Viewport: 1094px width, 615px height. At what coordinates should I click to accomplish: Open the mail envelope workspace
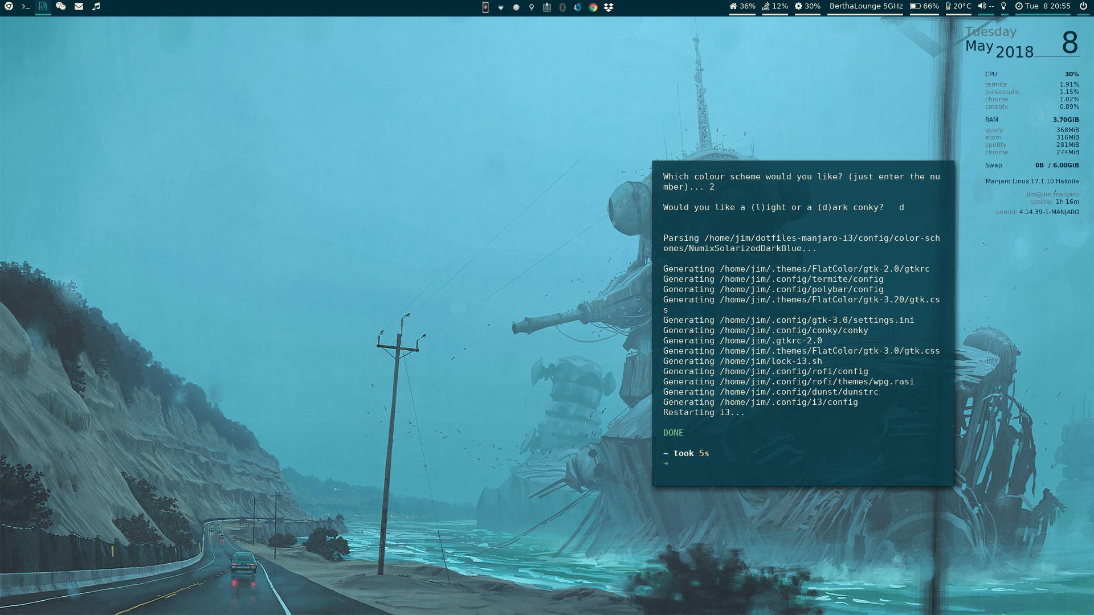pos(79,6)
